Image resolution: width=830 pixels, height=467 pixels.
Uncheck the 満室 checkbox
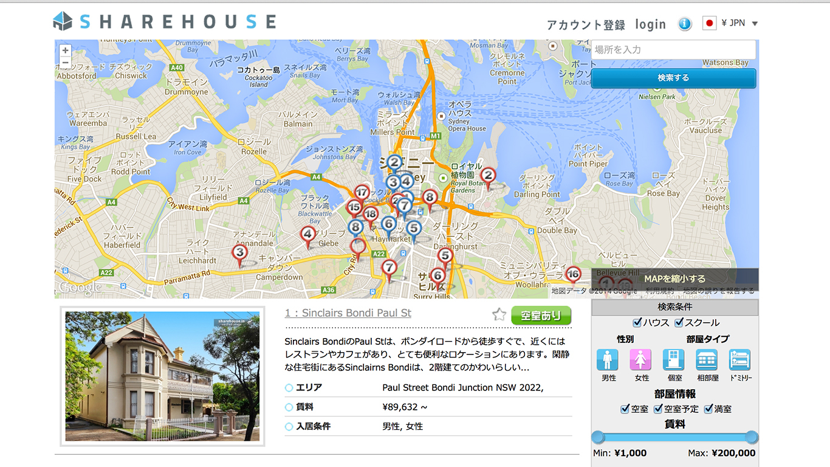(708, 409)
